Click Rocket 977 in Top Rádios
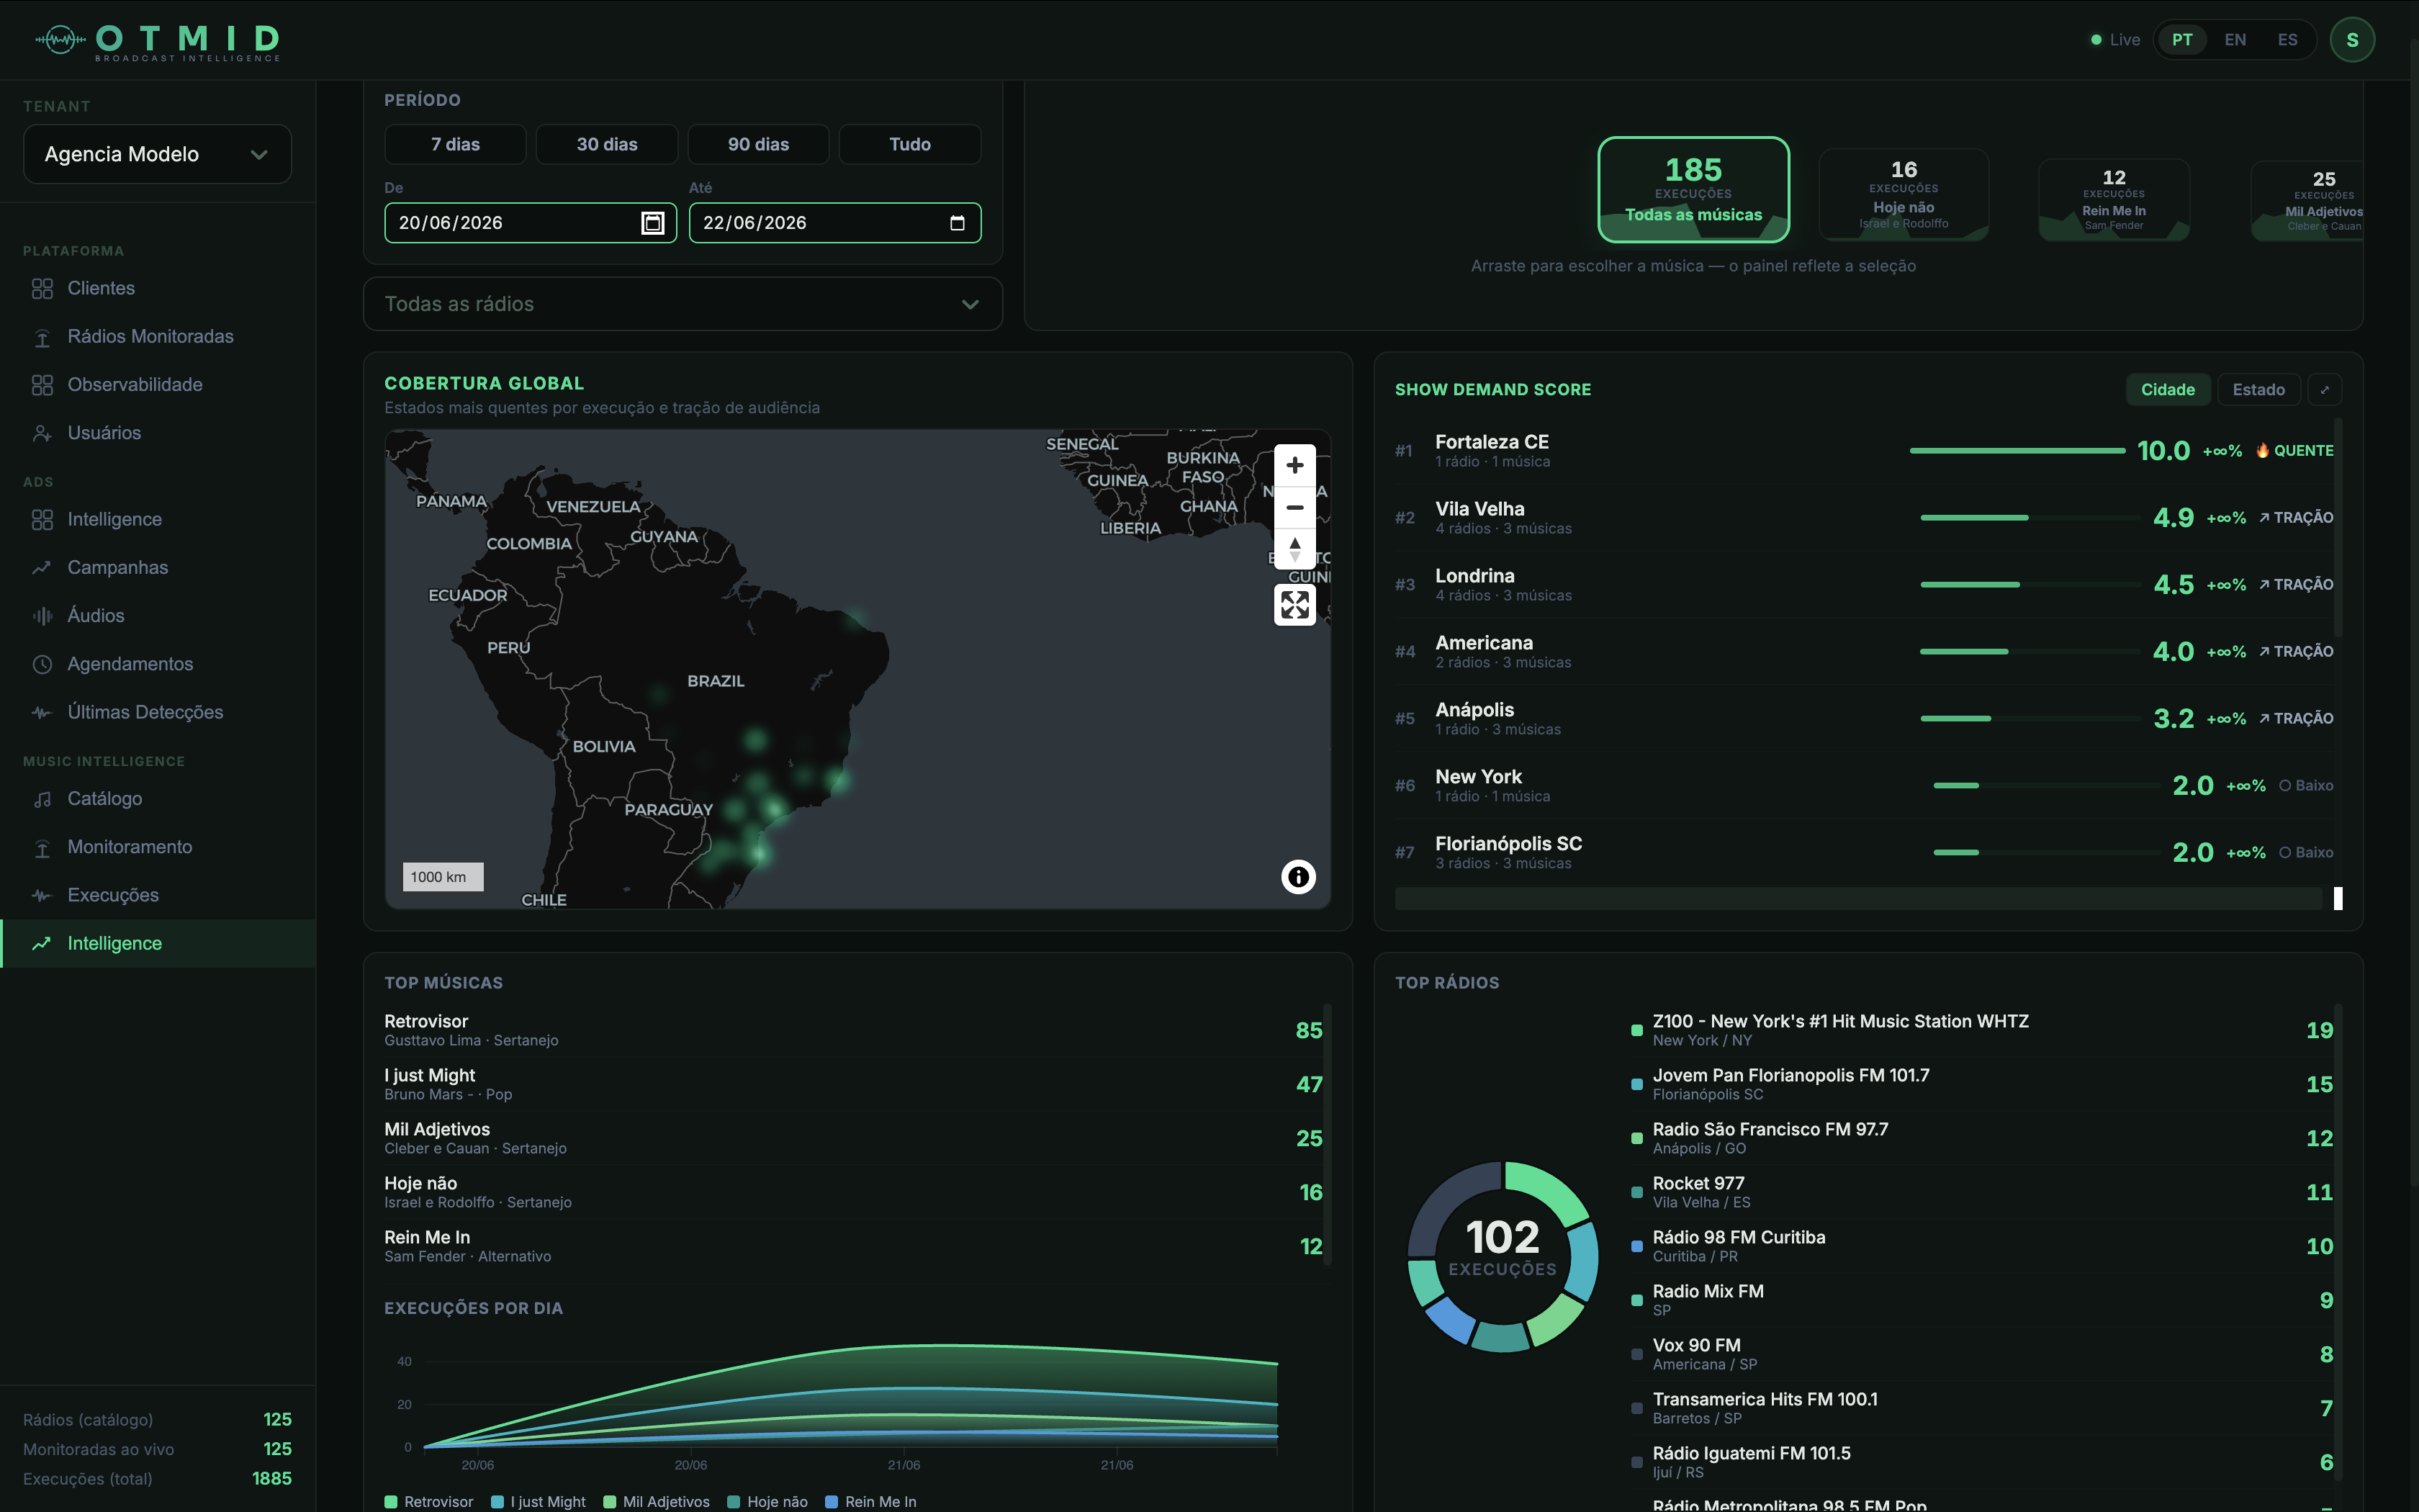 pyautogui.click(x=1982, y=1192)
